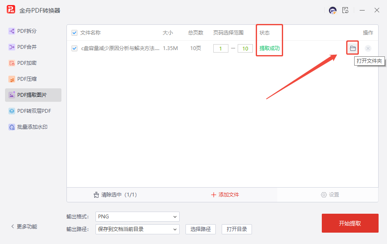Click the PDF压缩 compress icon

point(12,79)
